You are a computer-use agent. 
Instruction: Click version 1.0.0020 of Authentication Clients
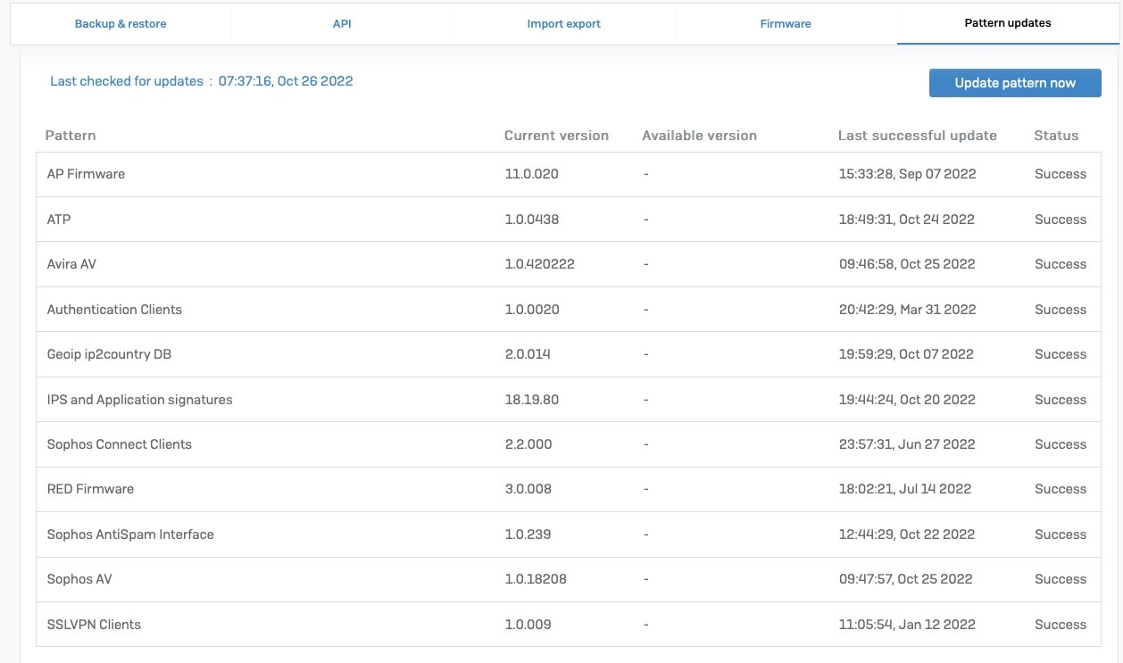pos(532,310)
